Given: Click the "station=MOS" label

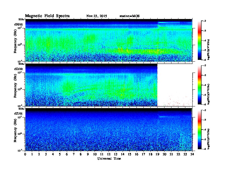Looking at the screenshot, I should [130, 16].
